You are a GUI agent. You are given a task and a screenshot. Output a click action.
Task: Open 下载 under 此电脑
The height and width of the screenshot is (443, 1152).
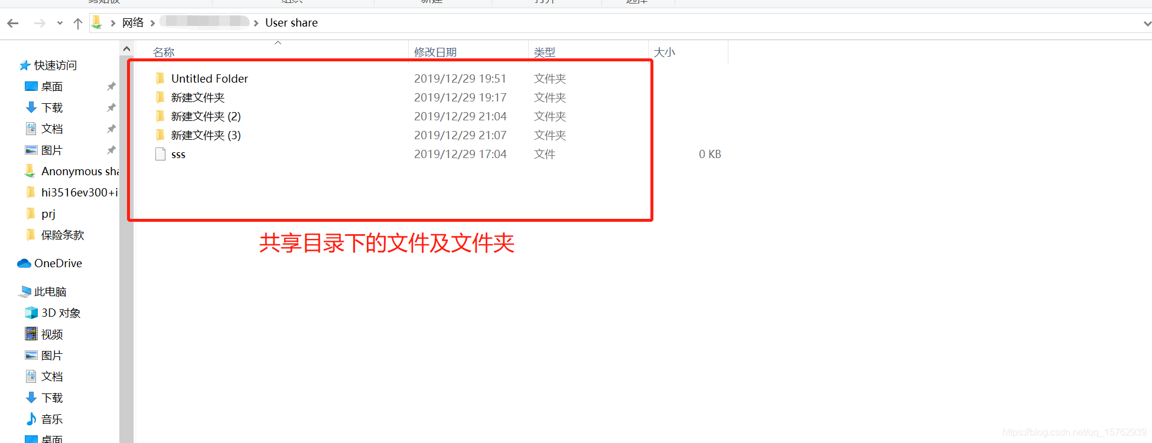52,398
